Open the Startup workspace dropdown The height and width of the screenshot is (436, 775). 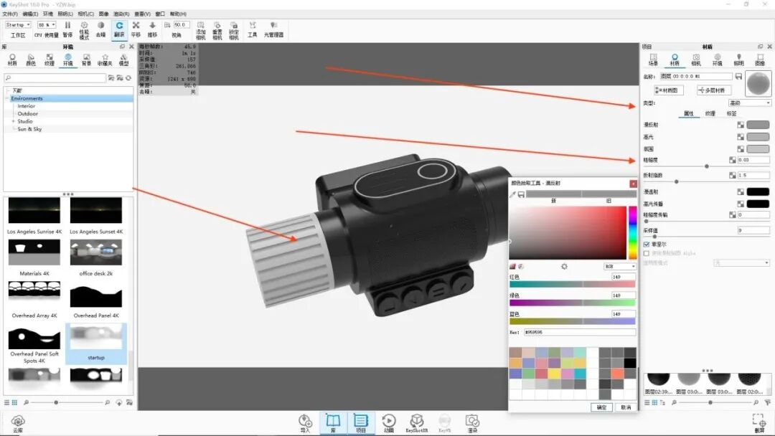[x=17, y=24]
